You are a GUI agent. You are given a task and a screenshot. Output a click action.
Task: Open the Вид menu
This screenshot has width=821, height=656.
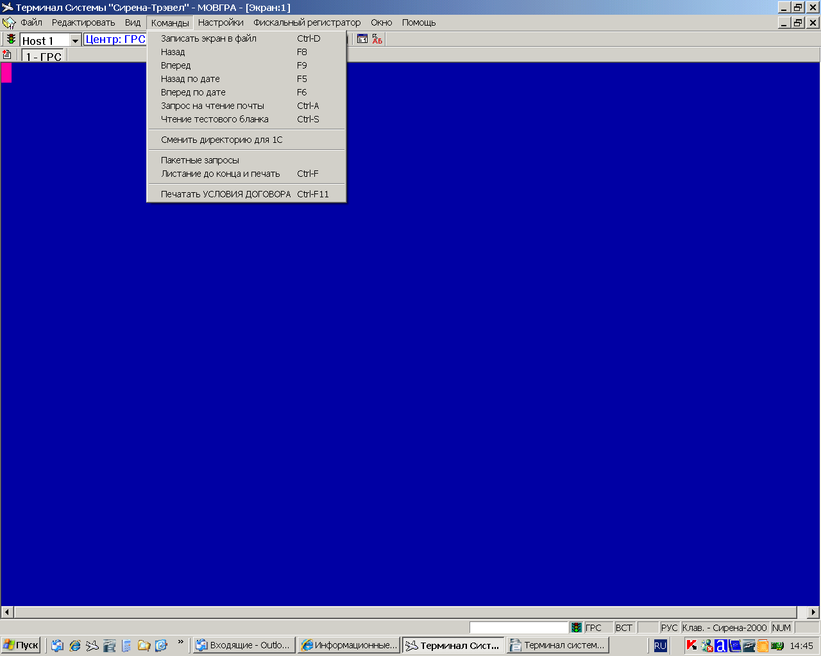[133, 22]
